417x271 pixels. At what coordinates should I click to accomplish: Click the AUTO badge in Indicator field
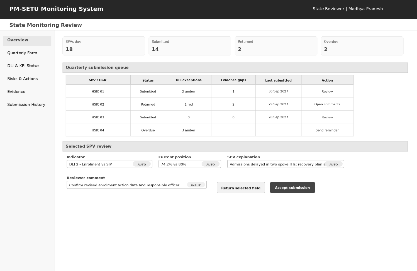click(142, 164)
